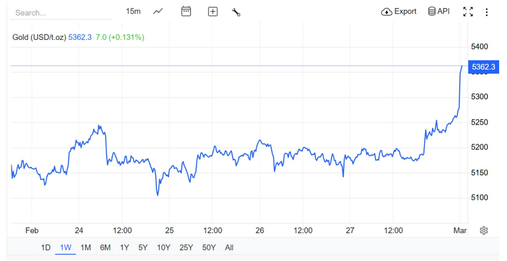Enter fullscreen chart mode
The height and width of the screenshot is (261, 507).
pos(468,12)
